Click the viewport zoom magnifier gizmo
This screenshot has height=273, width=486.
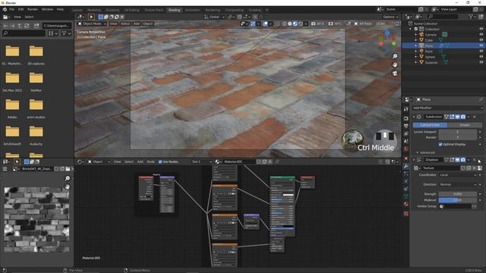point(395,56)
